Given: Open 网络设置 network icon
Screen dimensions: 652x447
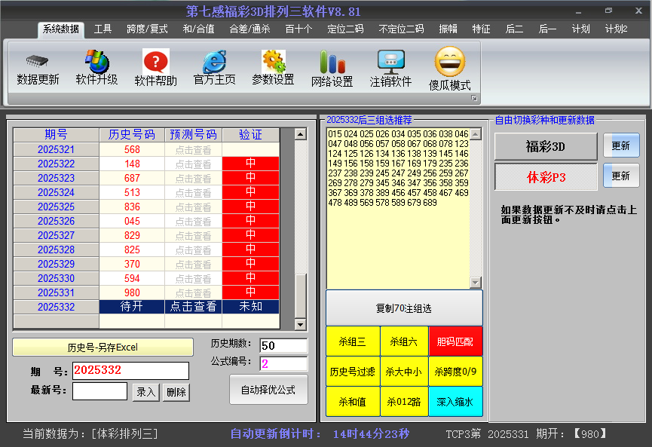Looking at the screenshot, I should [332, 63].
